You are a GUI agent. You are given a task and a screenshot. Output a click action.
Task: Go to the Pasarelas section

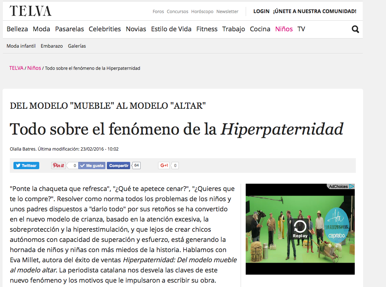tap(69, 29)
